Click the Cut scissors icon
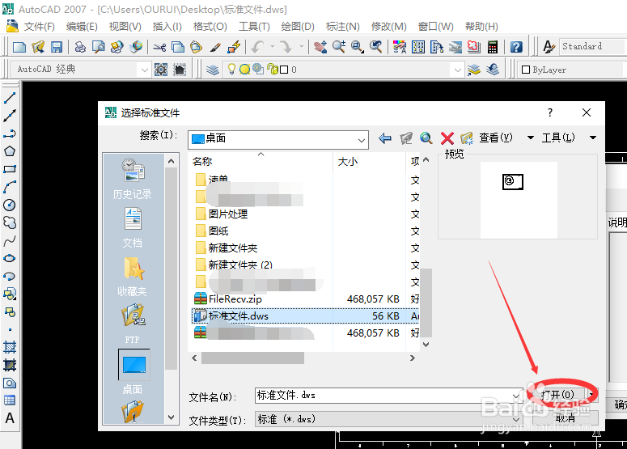627x449 pixels. point(159,47)
